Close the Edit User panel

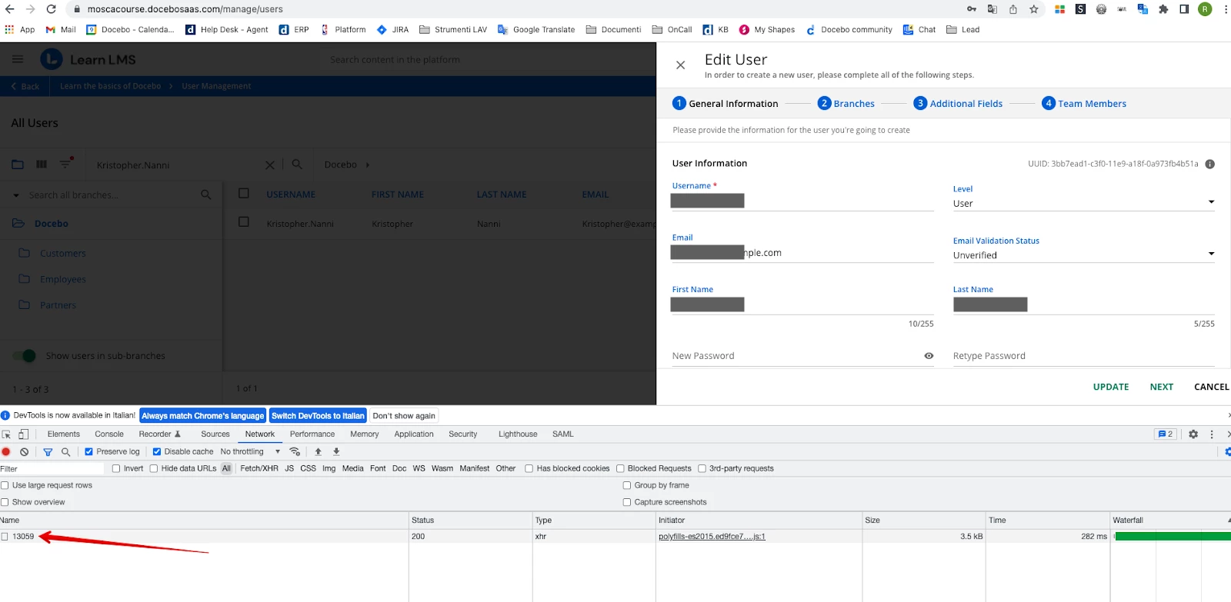(680, 65)
